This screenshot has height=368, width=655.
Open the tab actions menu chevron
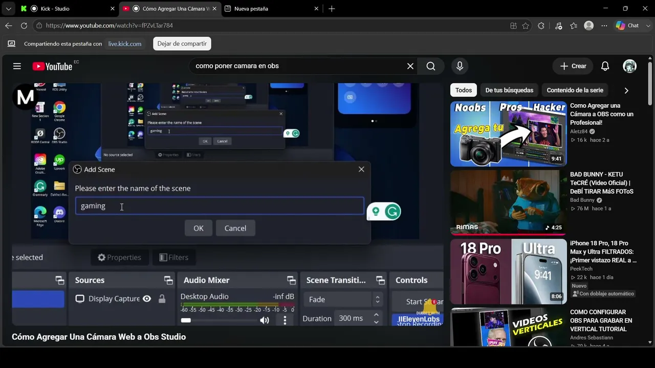[x=8, y=9]
